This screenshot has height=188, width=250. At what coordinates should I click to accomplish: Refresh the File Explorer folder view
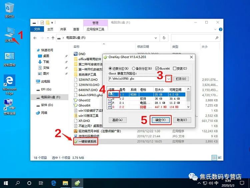point(164,38)
